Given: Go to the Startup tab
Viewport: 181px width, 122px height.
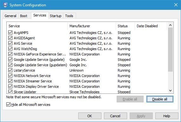Looking at the screenshot, I should pyautogui.click(x=55, y=16).
